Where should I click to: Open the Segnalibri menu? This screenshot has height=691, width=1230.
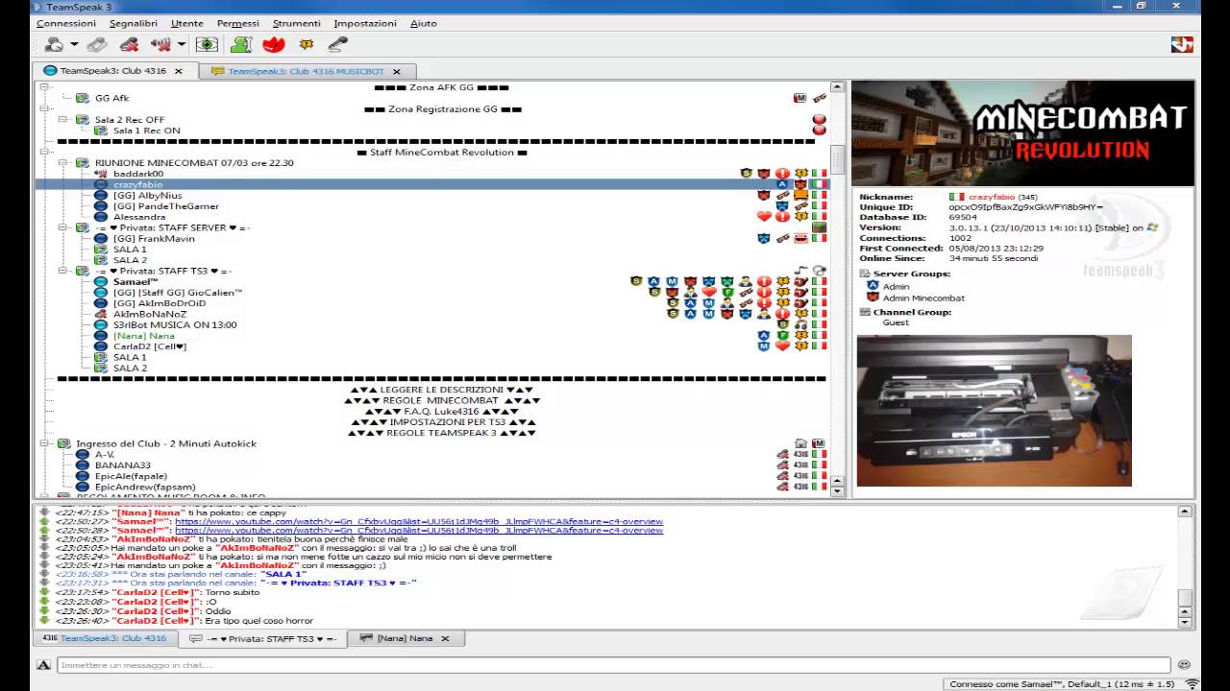point(134,23)
